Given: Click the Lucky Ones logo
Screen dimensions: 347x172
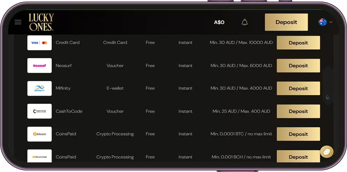Looking at the screenshot, I should coord(41,22).
